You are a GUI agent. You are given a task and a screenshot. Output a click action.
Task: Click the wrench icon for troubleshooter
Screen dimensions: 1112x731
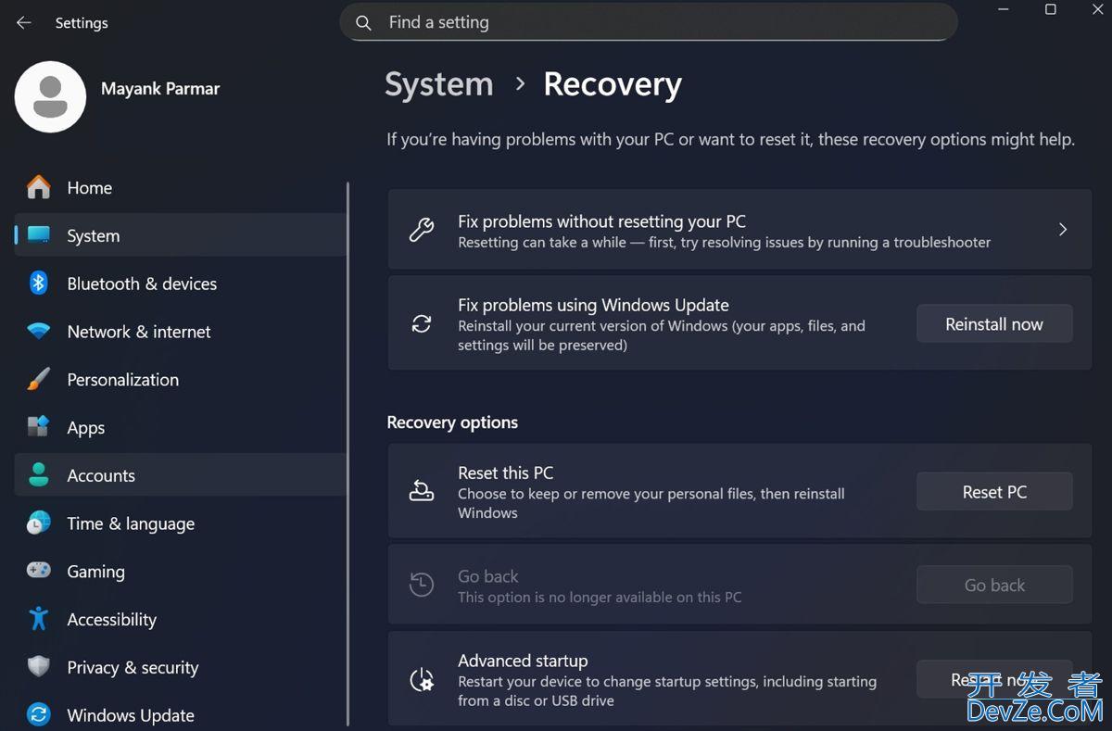pyautogui.click(x=422, y=230)
